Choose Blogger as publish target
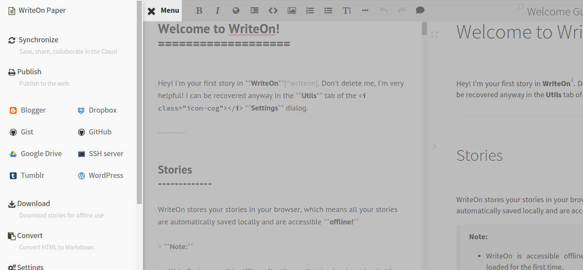583x270 pixels. [28, 110]
